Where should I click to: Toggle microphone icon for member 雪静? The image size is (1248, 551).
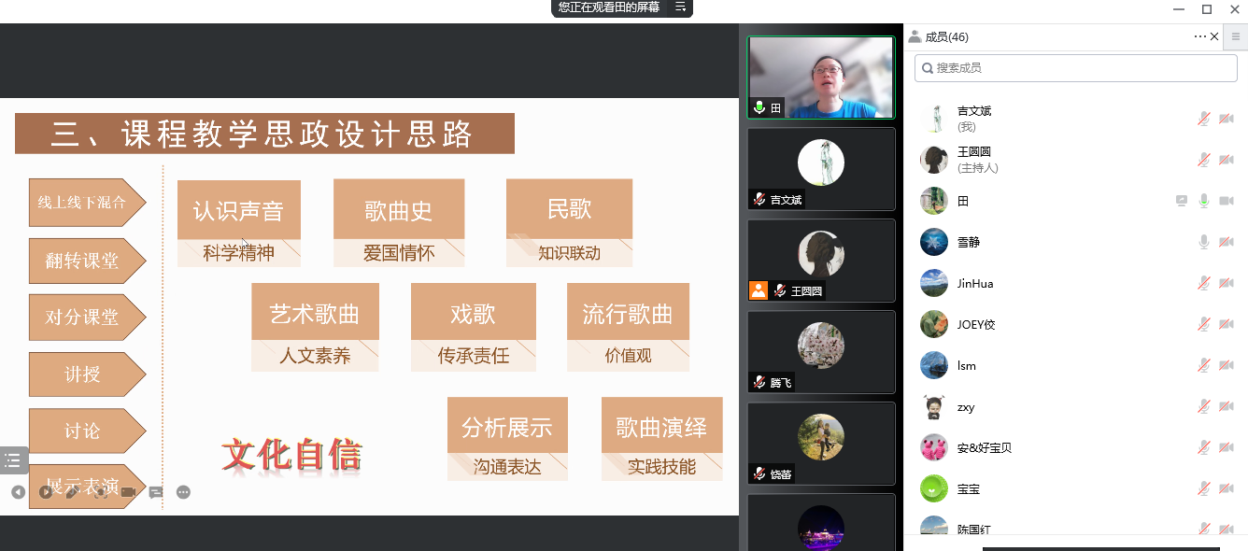(x=1205, y=242)
